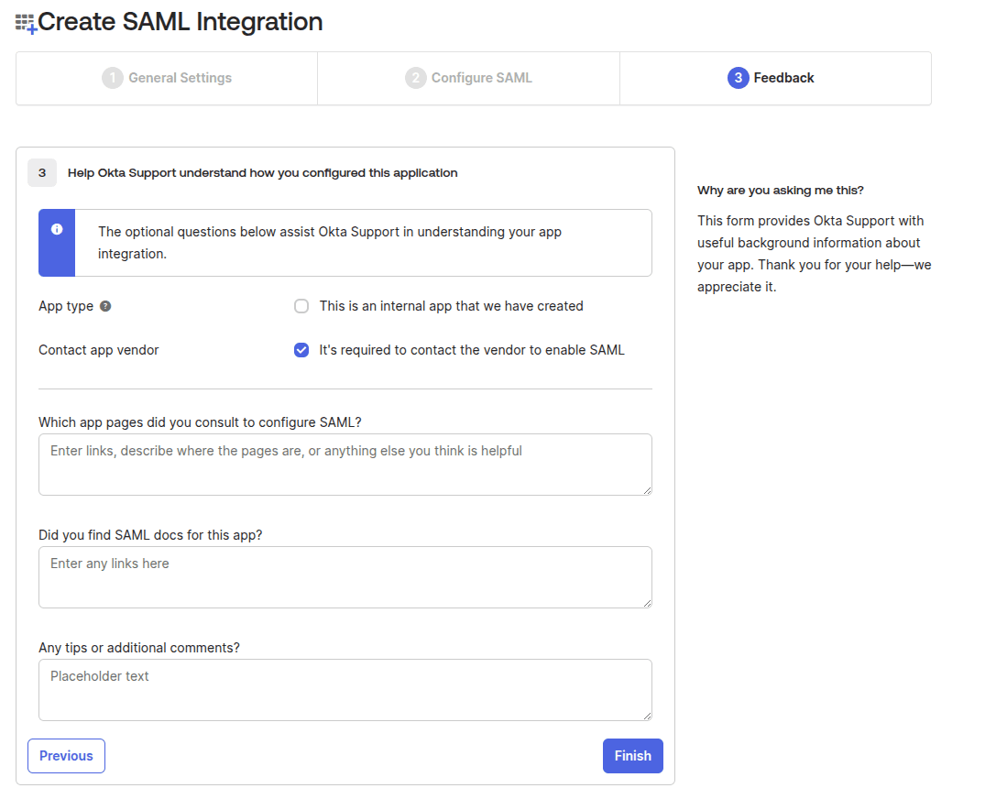Viewport: 985px width, 810px height.
Task: Click the info icon in the blue banner
Action: [57, 229]
